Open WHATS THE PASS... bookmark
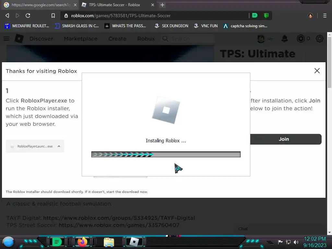This screenshot has height=249, width=332. (125, 26)
